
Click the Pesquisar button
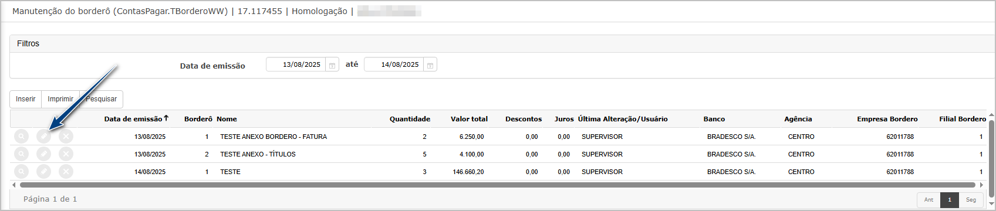tap(102, 99)
